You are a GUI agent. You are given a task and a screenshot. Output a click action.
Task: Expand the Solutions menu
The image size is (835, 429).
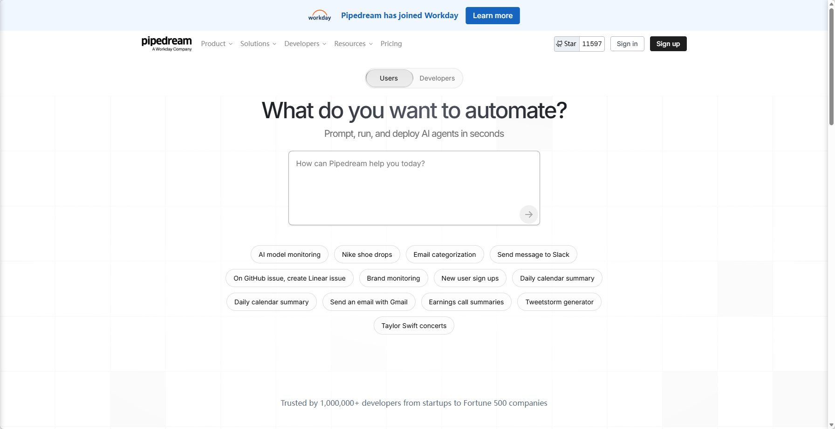258,44
